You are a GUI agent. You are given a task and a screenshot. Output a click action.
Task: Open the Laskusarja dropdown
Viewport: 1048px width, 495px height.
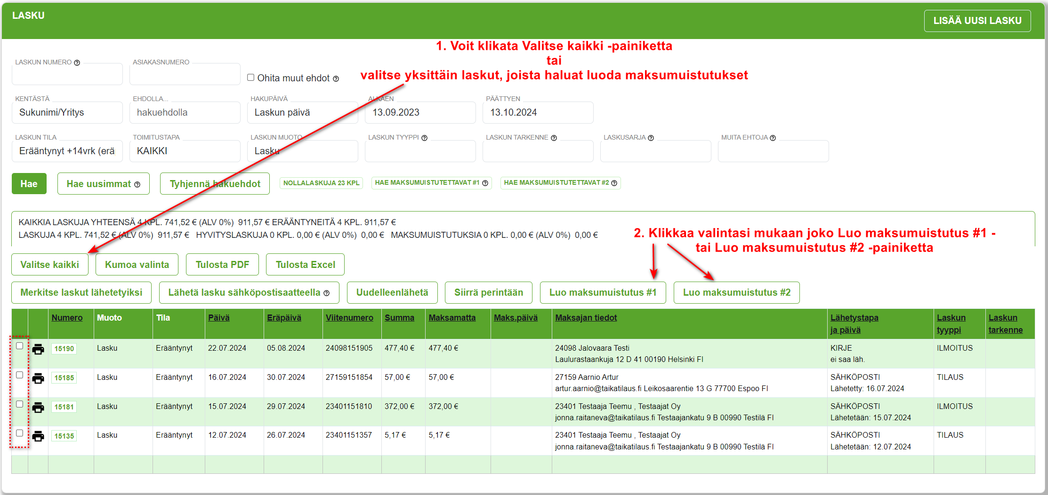656,151
